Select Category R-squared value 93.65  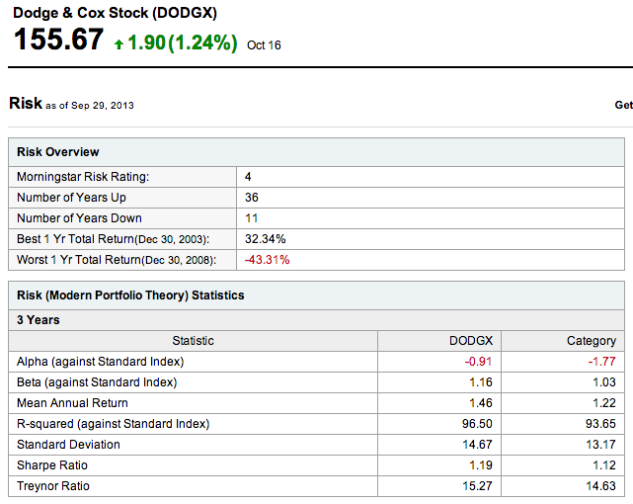[600, 424]
